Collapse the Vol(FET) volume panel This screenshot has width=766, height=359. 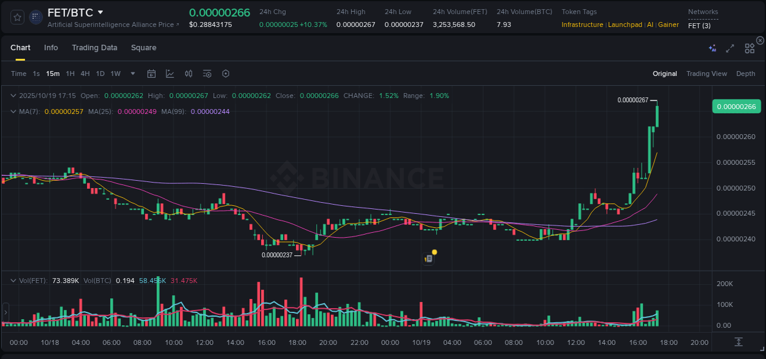(x=13, y=281)
